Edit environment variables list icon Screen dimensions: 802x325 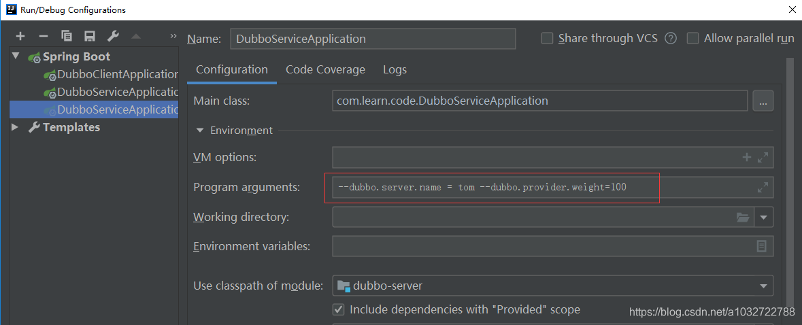tap(762, 246)
